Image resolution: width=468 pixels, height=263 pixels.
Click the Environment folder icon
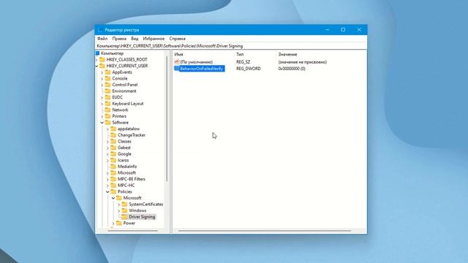(107, 91)
